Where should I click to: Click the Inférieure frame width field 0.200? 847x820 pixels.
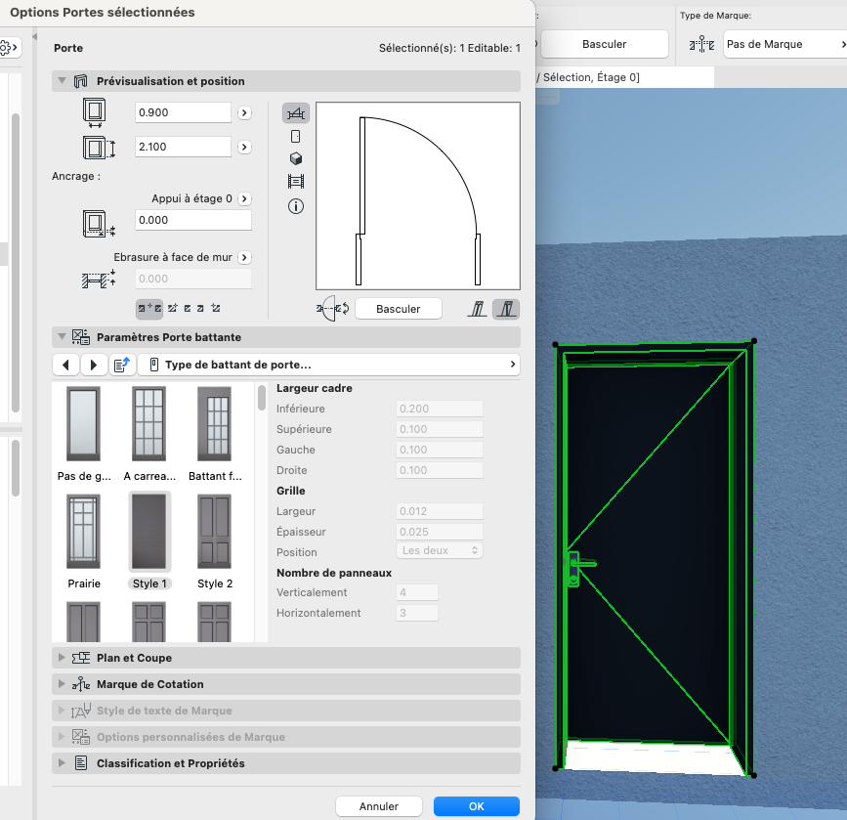pyautogui.click(x=440, y=409)
